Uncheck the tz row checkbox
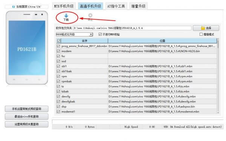Viewport: 226px width, 141px height. 58,86
